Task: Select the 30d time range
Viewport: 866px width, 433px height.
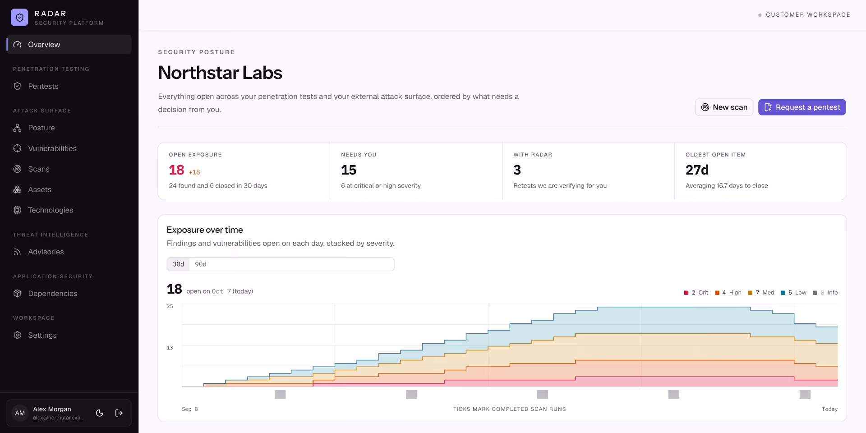Action: [178, 264]
